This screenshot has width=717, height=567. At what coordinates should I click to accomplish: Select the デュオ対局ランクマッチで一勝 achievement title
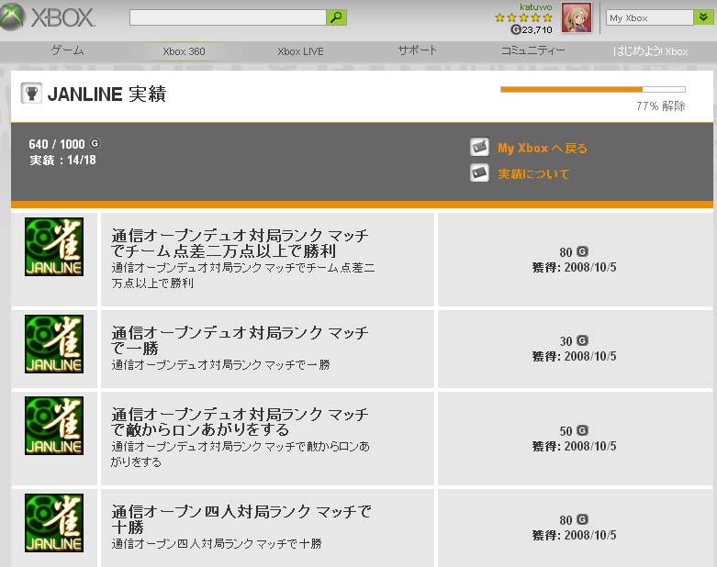point(240,340)
